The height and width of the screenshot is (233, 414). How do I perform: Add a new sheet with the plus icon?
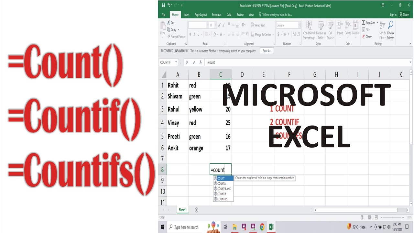tap(196, 210)
